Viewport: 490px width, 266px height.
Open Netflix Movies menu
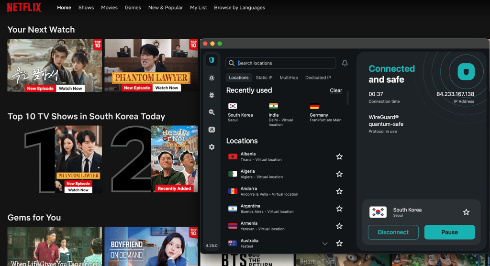pyautogui.click(x=109, y=8)
